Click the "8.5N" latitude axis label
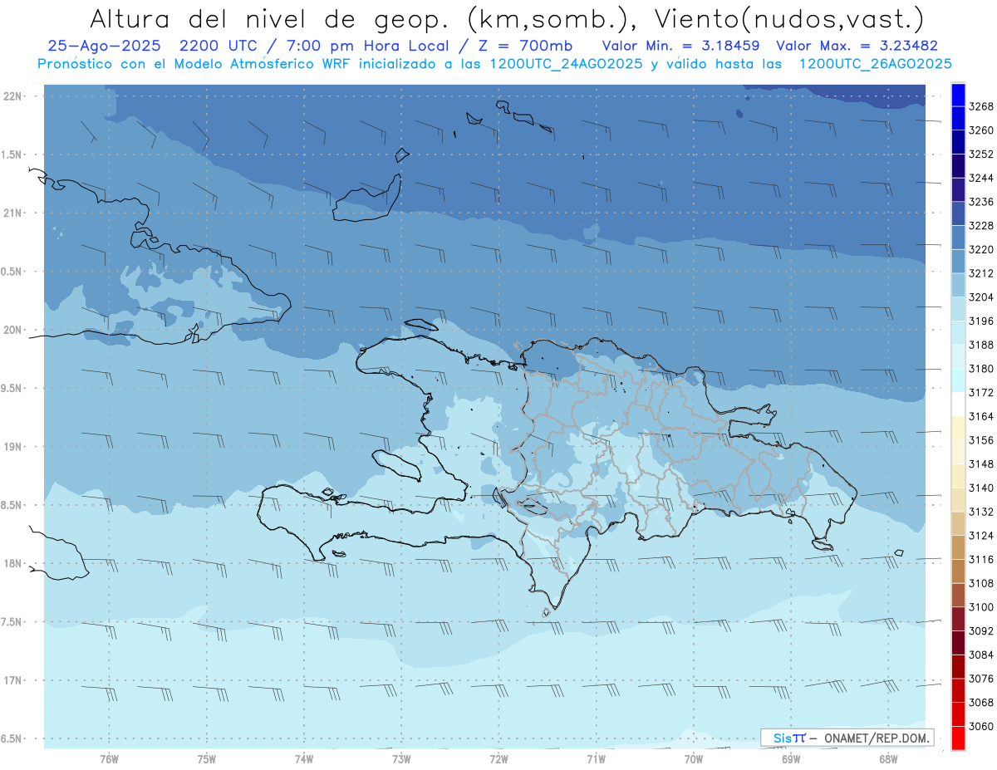The width and height of the screenshot is (997, 770). click(x=12, y=505)
